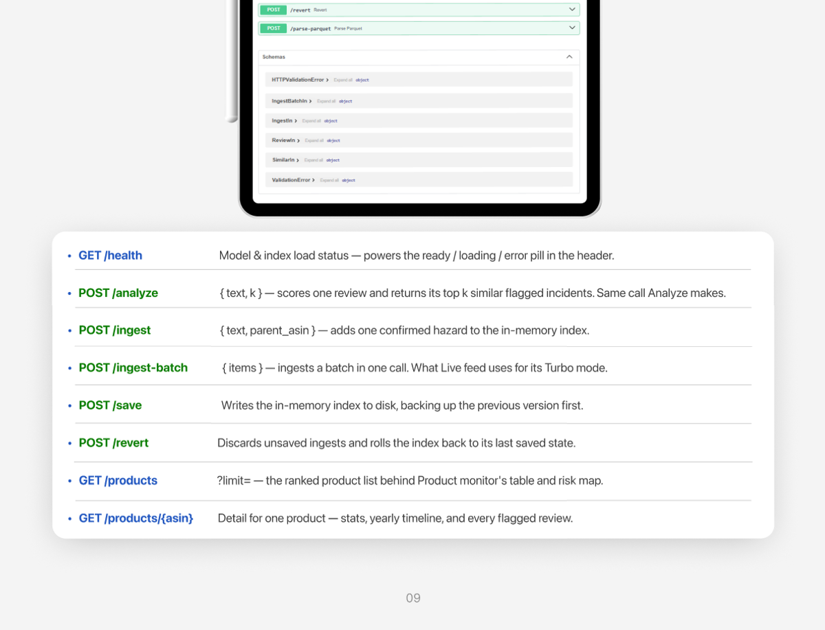Click the '?limit=' products description
This screenshot has width=825, height=630.
pyautogui.click(x=410, y=481)
